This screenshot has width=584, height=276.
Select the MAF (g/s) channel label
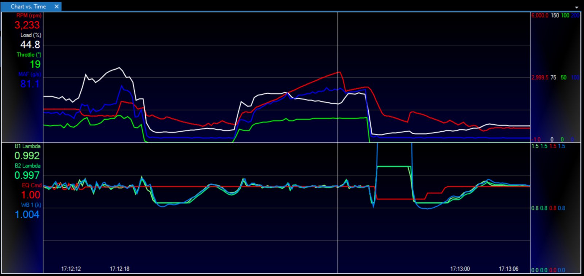[x=30, y=74]
